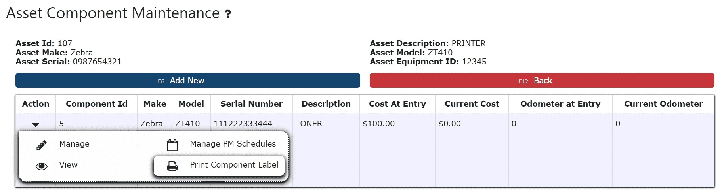This screenshot has width=724, height=194.
Task: Click the printer icon for component label
Action: point(172,166)
